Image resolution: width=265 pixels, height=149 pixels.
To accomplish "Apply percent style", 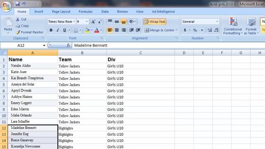I will (x=195, y=30).
